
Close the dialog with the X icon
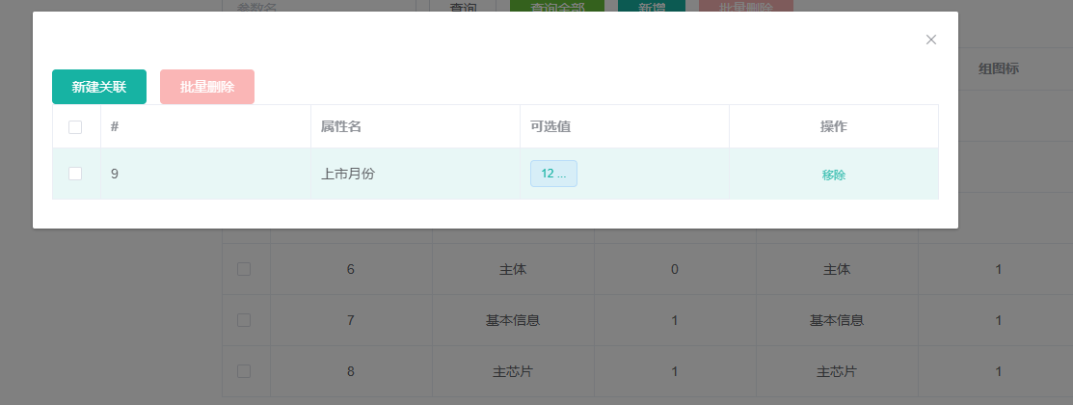tap(930, 40)
